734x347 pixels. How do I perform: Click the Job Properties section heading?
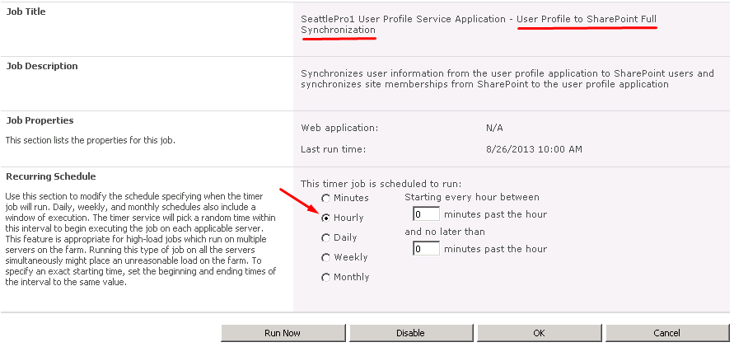pyautogui.click(x=40, y=120)
